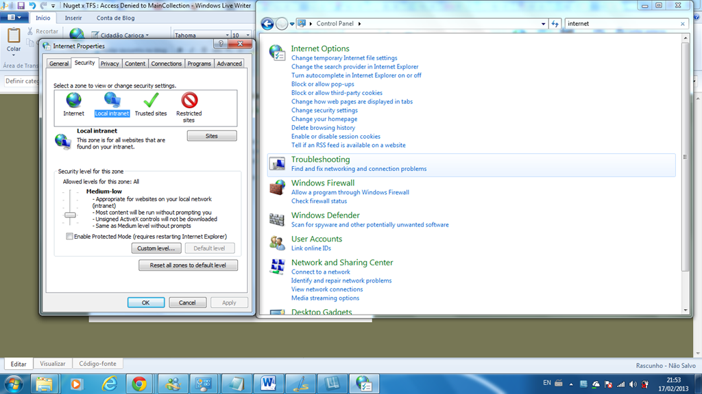This screenshot has width=702, height=394.
Task: Open the Windows Firewall brick icon
Action: click(x=277, y=187)
